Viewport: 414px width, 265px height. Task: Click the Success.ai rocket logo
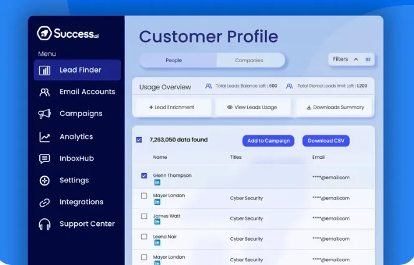[x=44, y=33]
